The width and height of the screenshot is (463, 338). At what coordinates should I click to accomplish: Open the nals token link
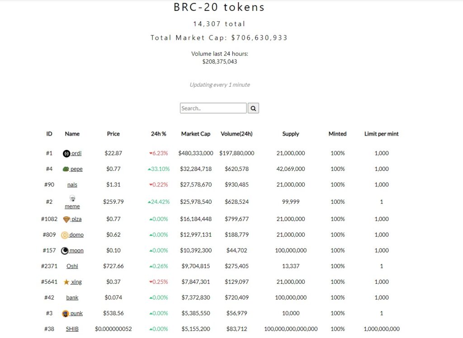pos(72,185)
